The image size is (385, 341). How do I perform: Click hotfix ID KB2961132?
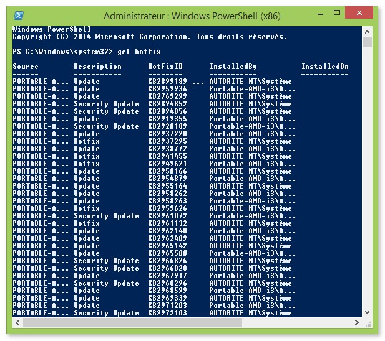point(167,223)
